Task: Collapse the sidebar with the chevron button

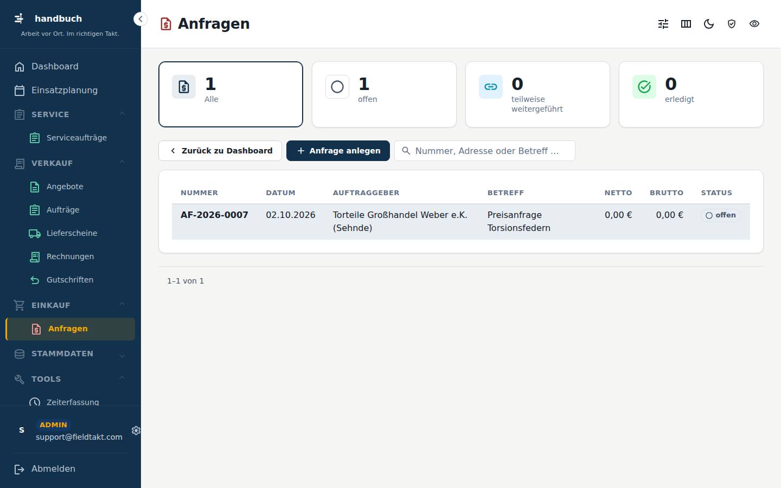Action: pos(140,19)
